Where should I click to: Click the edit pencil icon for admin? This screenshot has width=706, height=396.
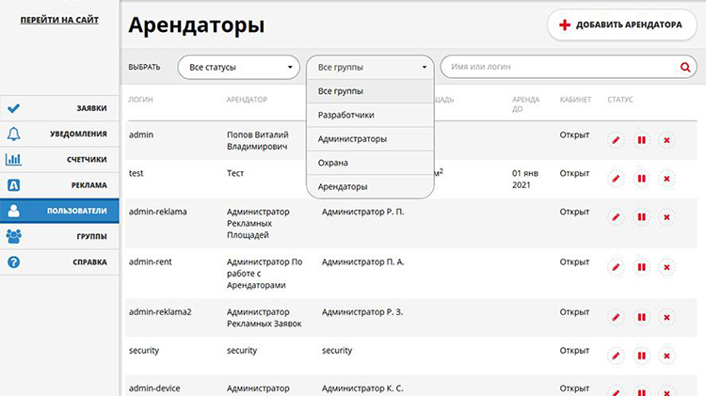click(617, 140)
